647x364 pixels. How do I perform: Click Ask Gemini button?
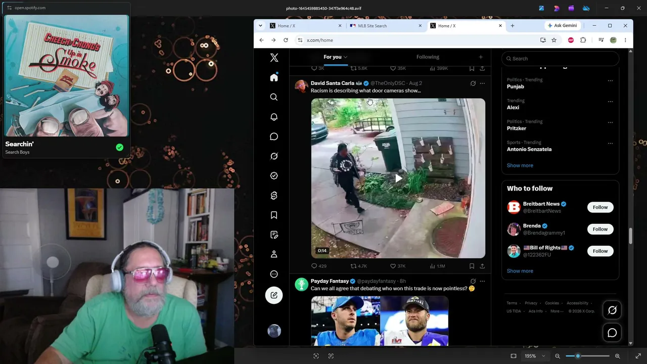[x=562, y=26]
